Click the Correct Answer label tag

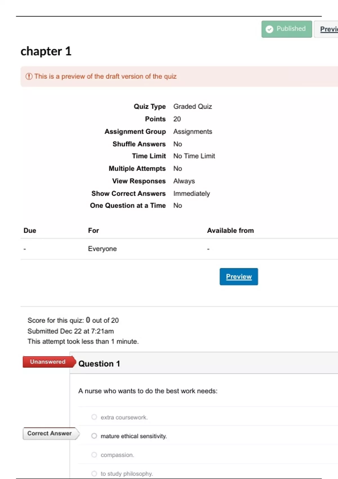click(51, 434)
